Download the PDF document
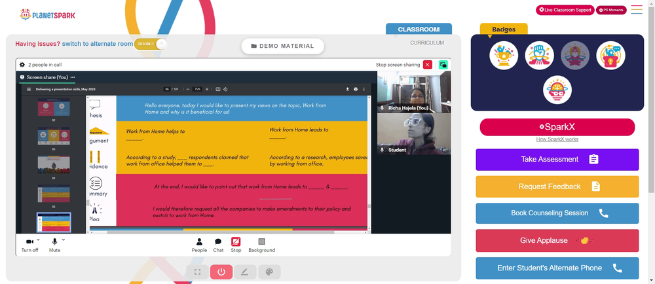 pos(347,89)
